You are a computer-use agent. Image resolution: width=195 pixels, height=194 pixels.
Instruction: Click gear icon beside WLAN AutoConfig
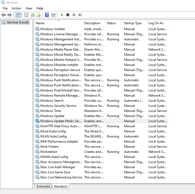(x=37, y=136)
